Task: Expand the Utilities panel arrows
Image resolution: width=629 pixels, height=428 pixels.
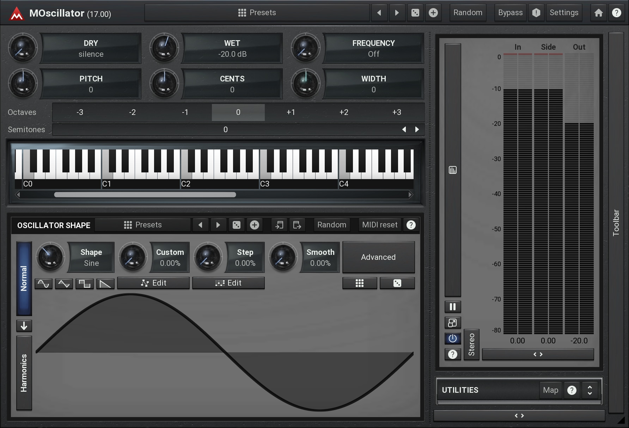Action: pyautogui.click(x=590, y=390)
